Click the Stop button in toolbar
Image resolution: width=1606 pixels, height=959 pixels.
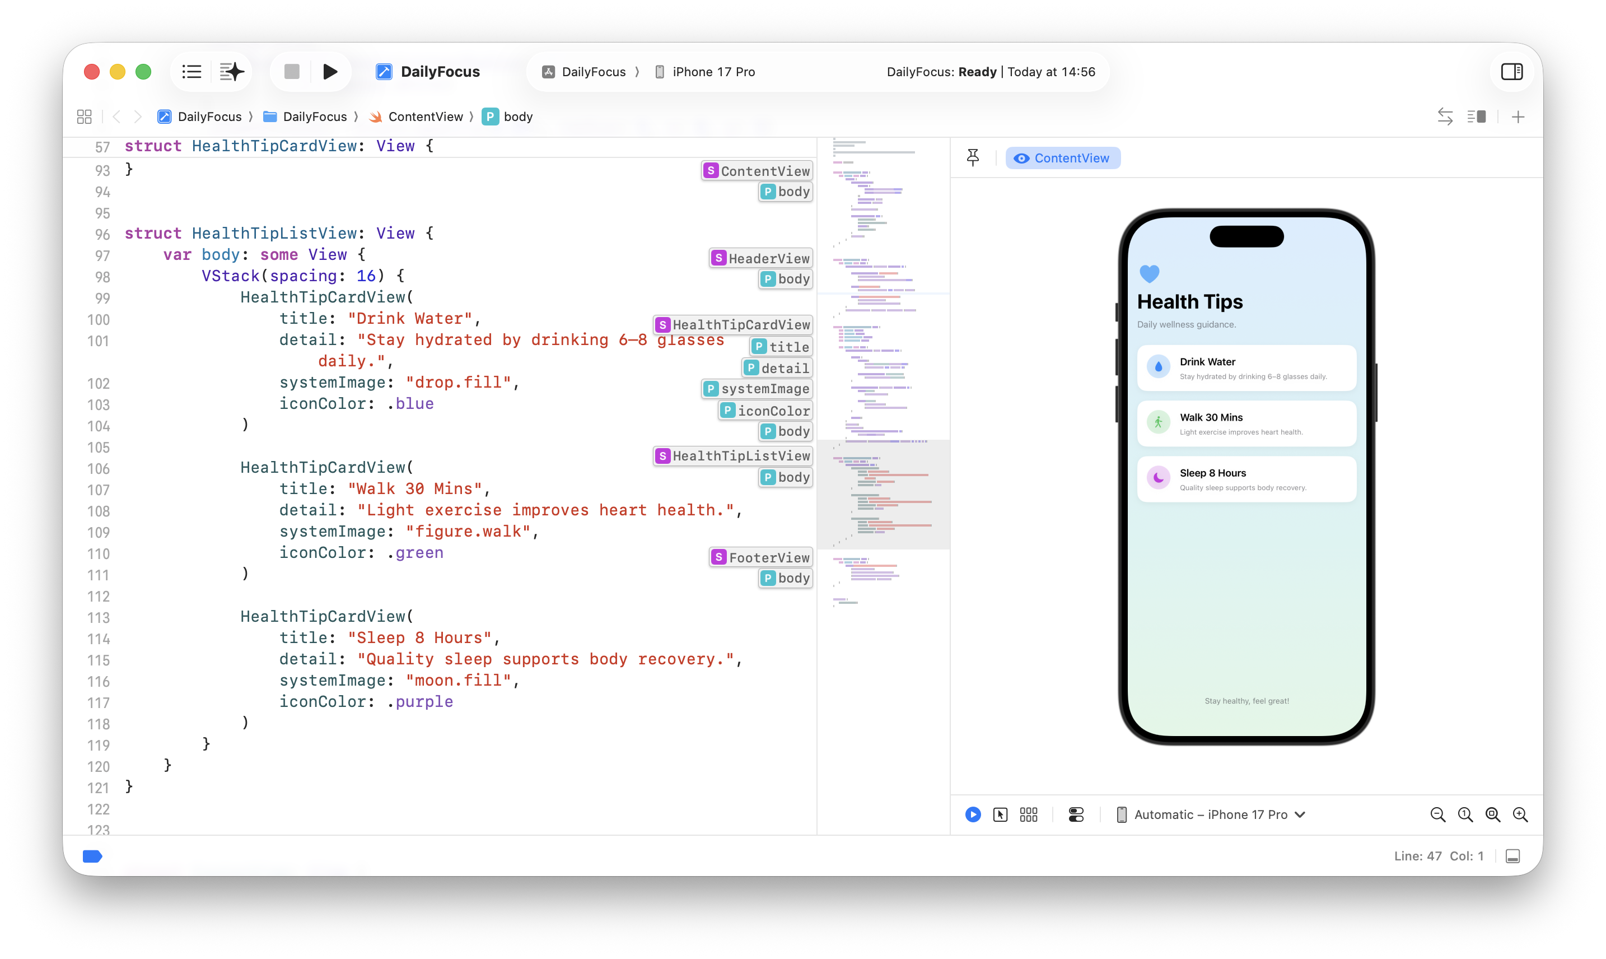292,72
